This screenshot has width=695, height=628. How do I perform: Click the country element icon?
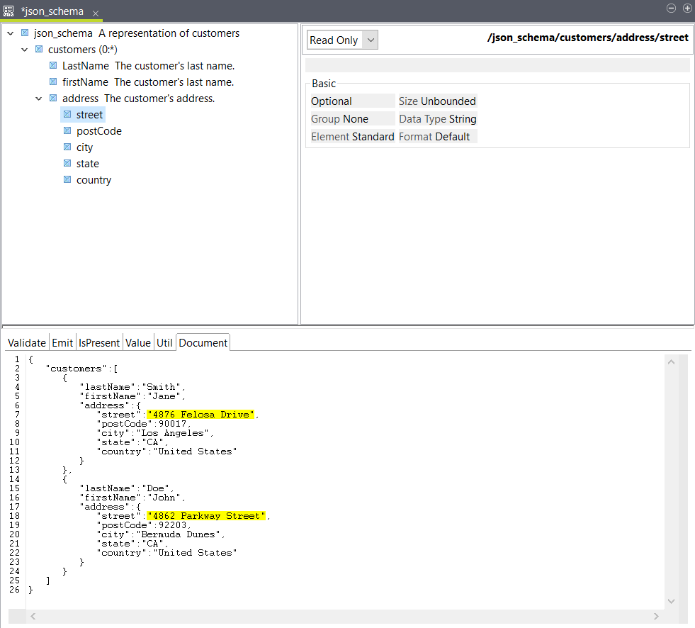pyautogui.click(x=67, y=179)
